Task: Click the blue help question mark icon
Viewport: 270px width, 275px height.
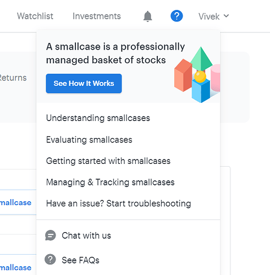Action: pos(177,16)
